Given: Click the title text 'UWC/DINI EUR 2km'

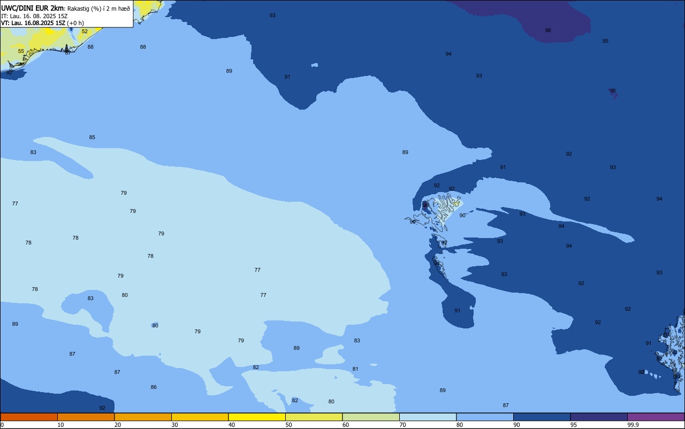Looking at the screenshot, I should [33, 8].
